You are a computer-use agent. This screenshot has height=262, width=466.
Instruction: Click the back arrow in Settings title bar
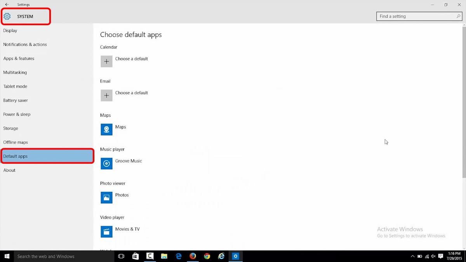point(7,5)
